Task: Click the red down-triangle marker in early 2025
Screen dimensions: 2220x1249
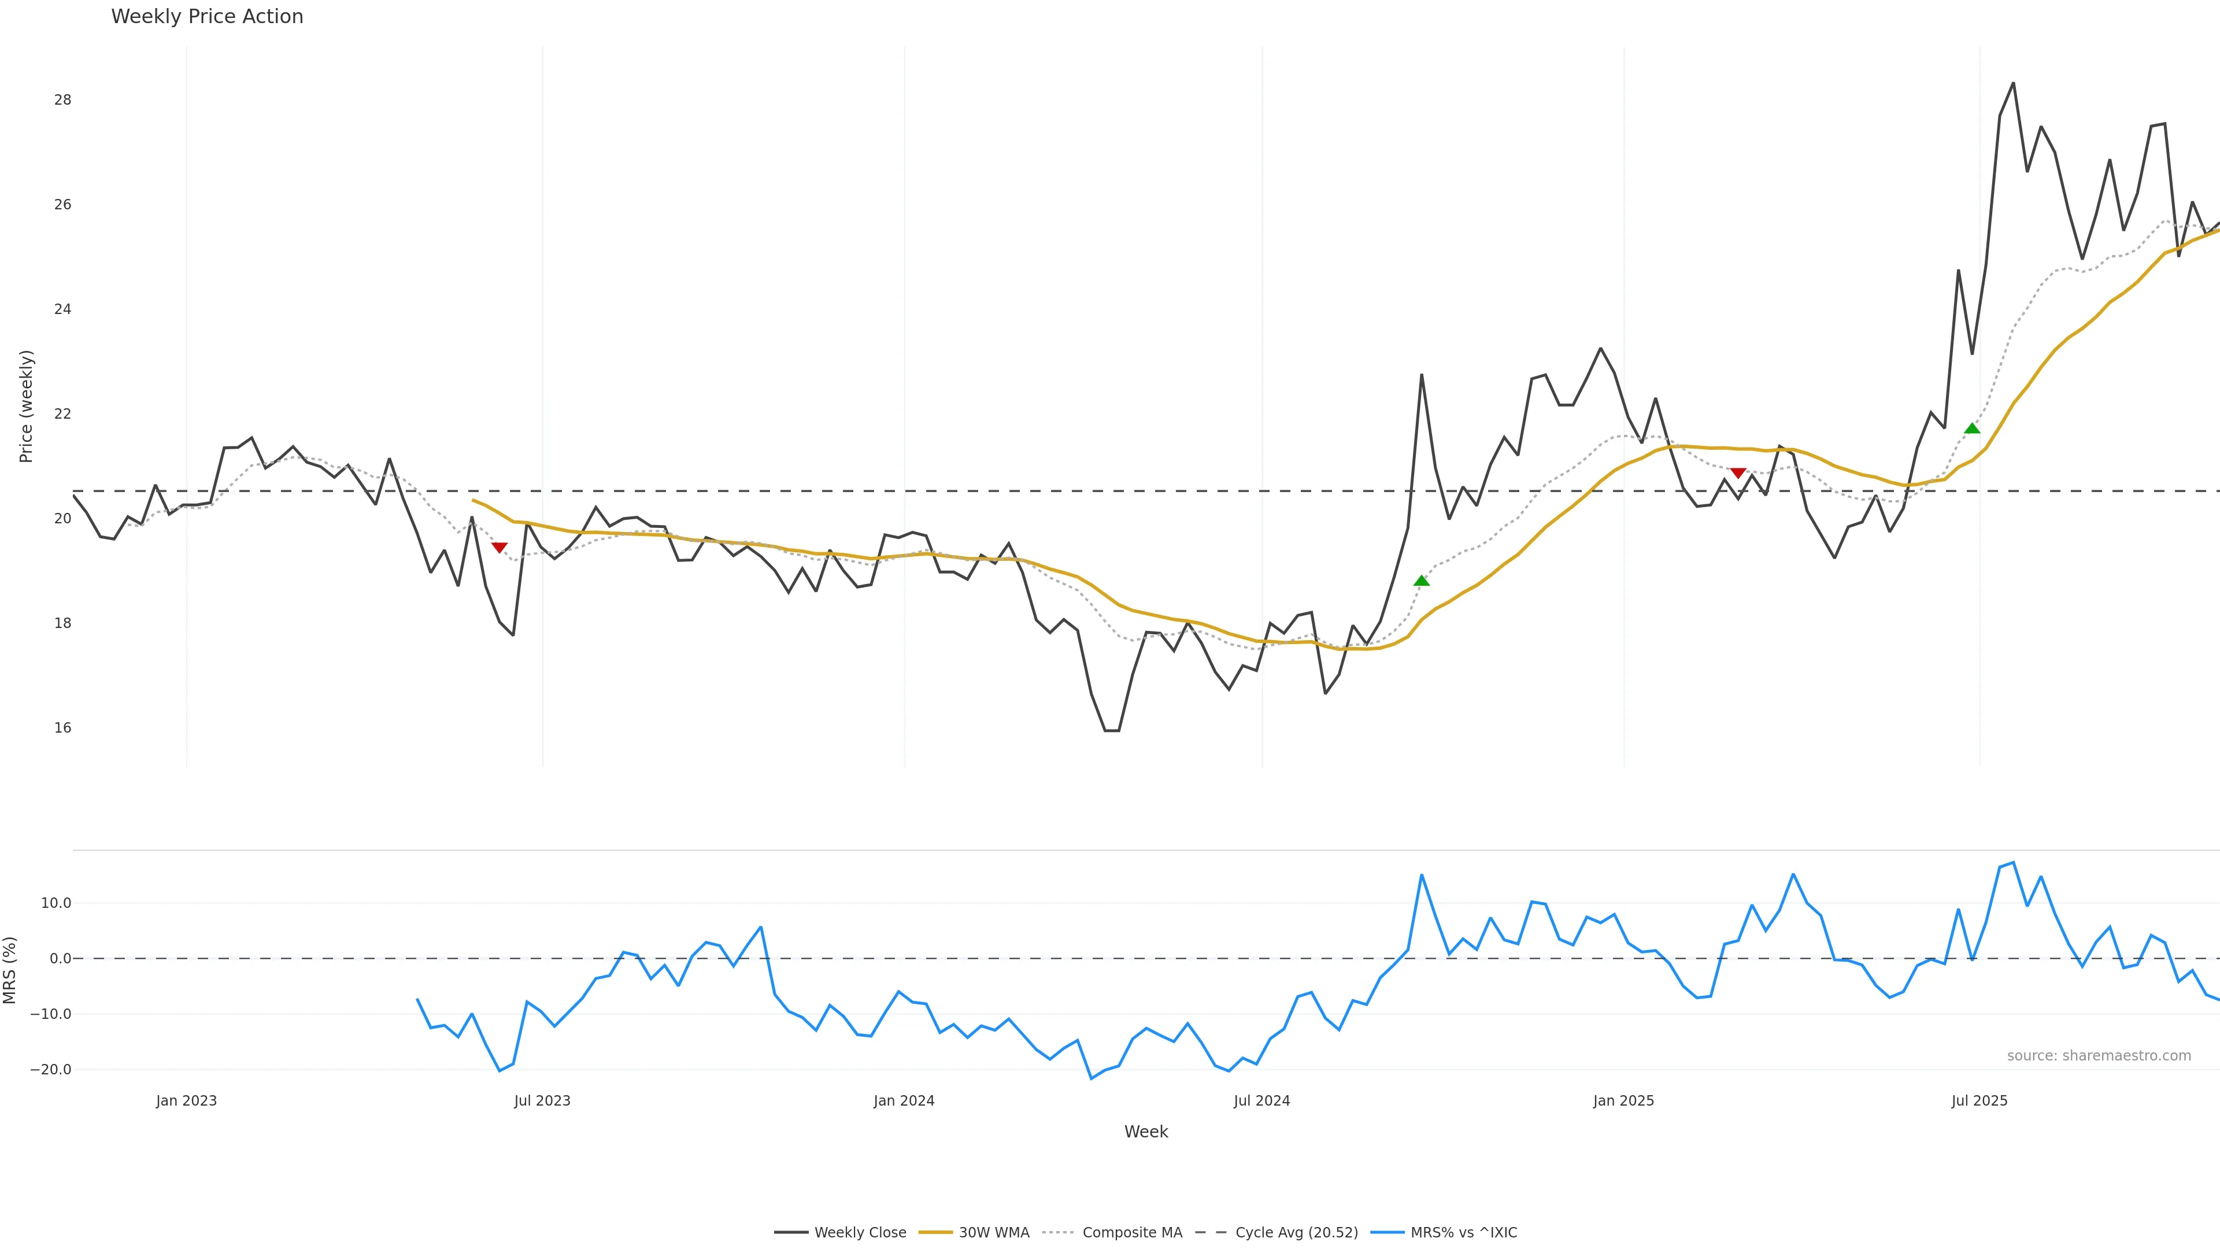Action: tap(1737, 473)
